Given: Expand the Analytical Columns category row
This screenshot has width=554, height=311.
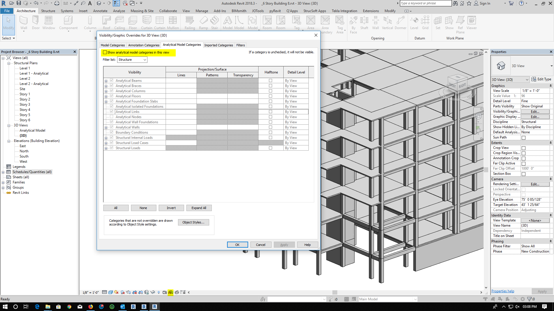Looking at the screenshot, I should pos(106,91).
